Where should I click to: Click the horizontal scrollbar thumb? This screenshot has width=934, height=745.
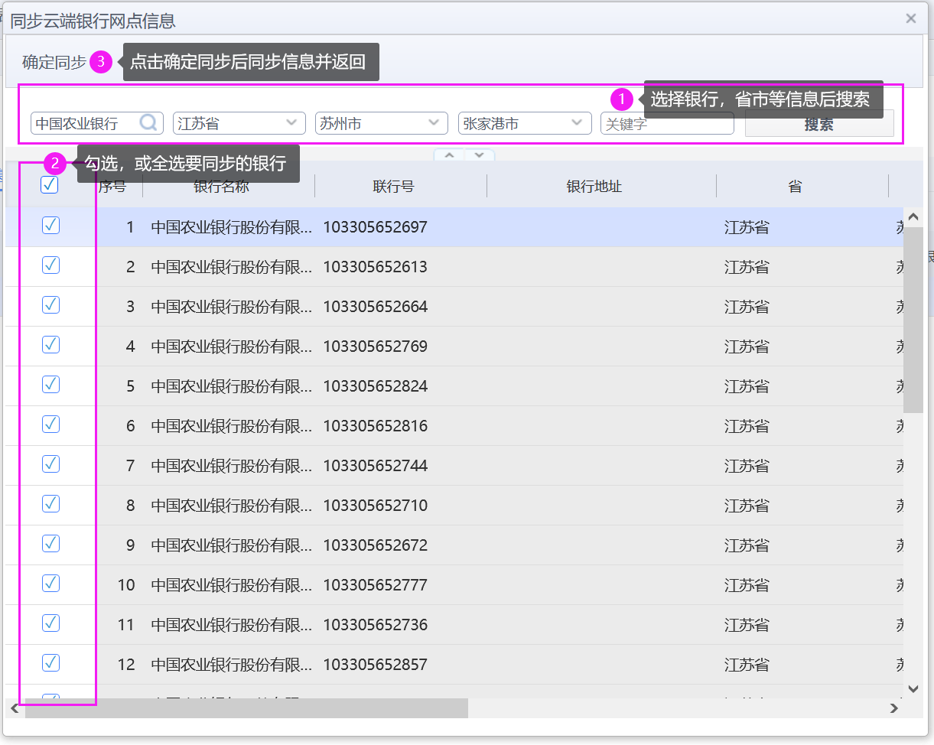pyautogui.click(x=246, y=708)
